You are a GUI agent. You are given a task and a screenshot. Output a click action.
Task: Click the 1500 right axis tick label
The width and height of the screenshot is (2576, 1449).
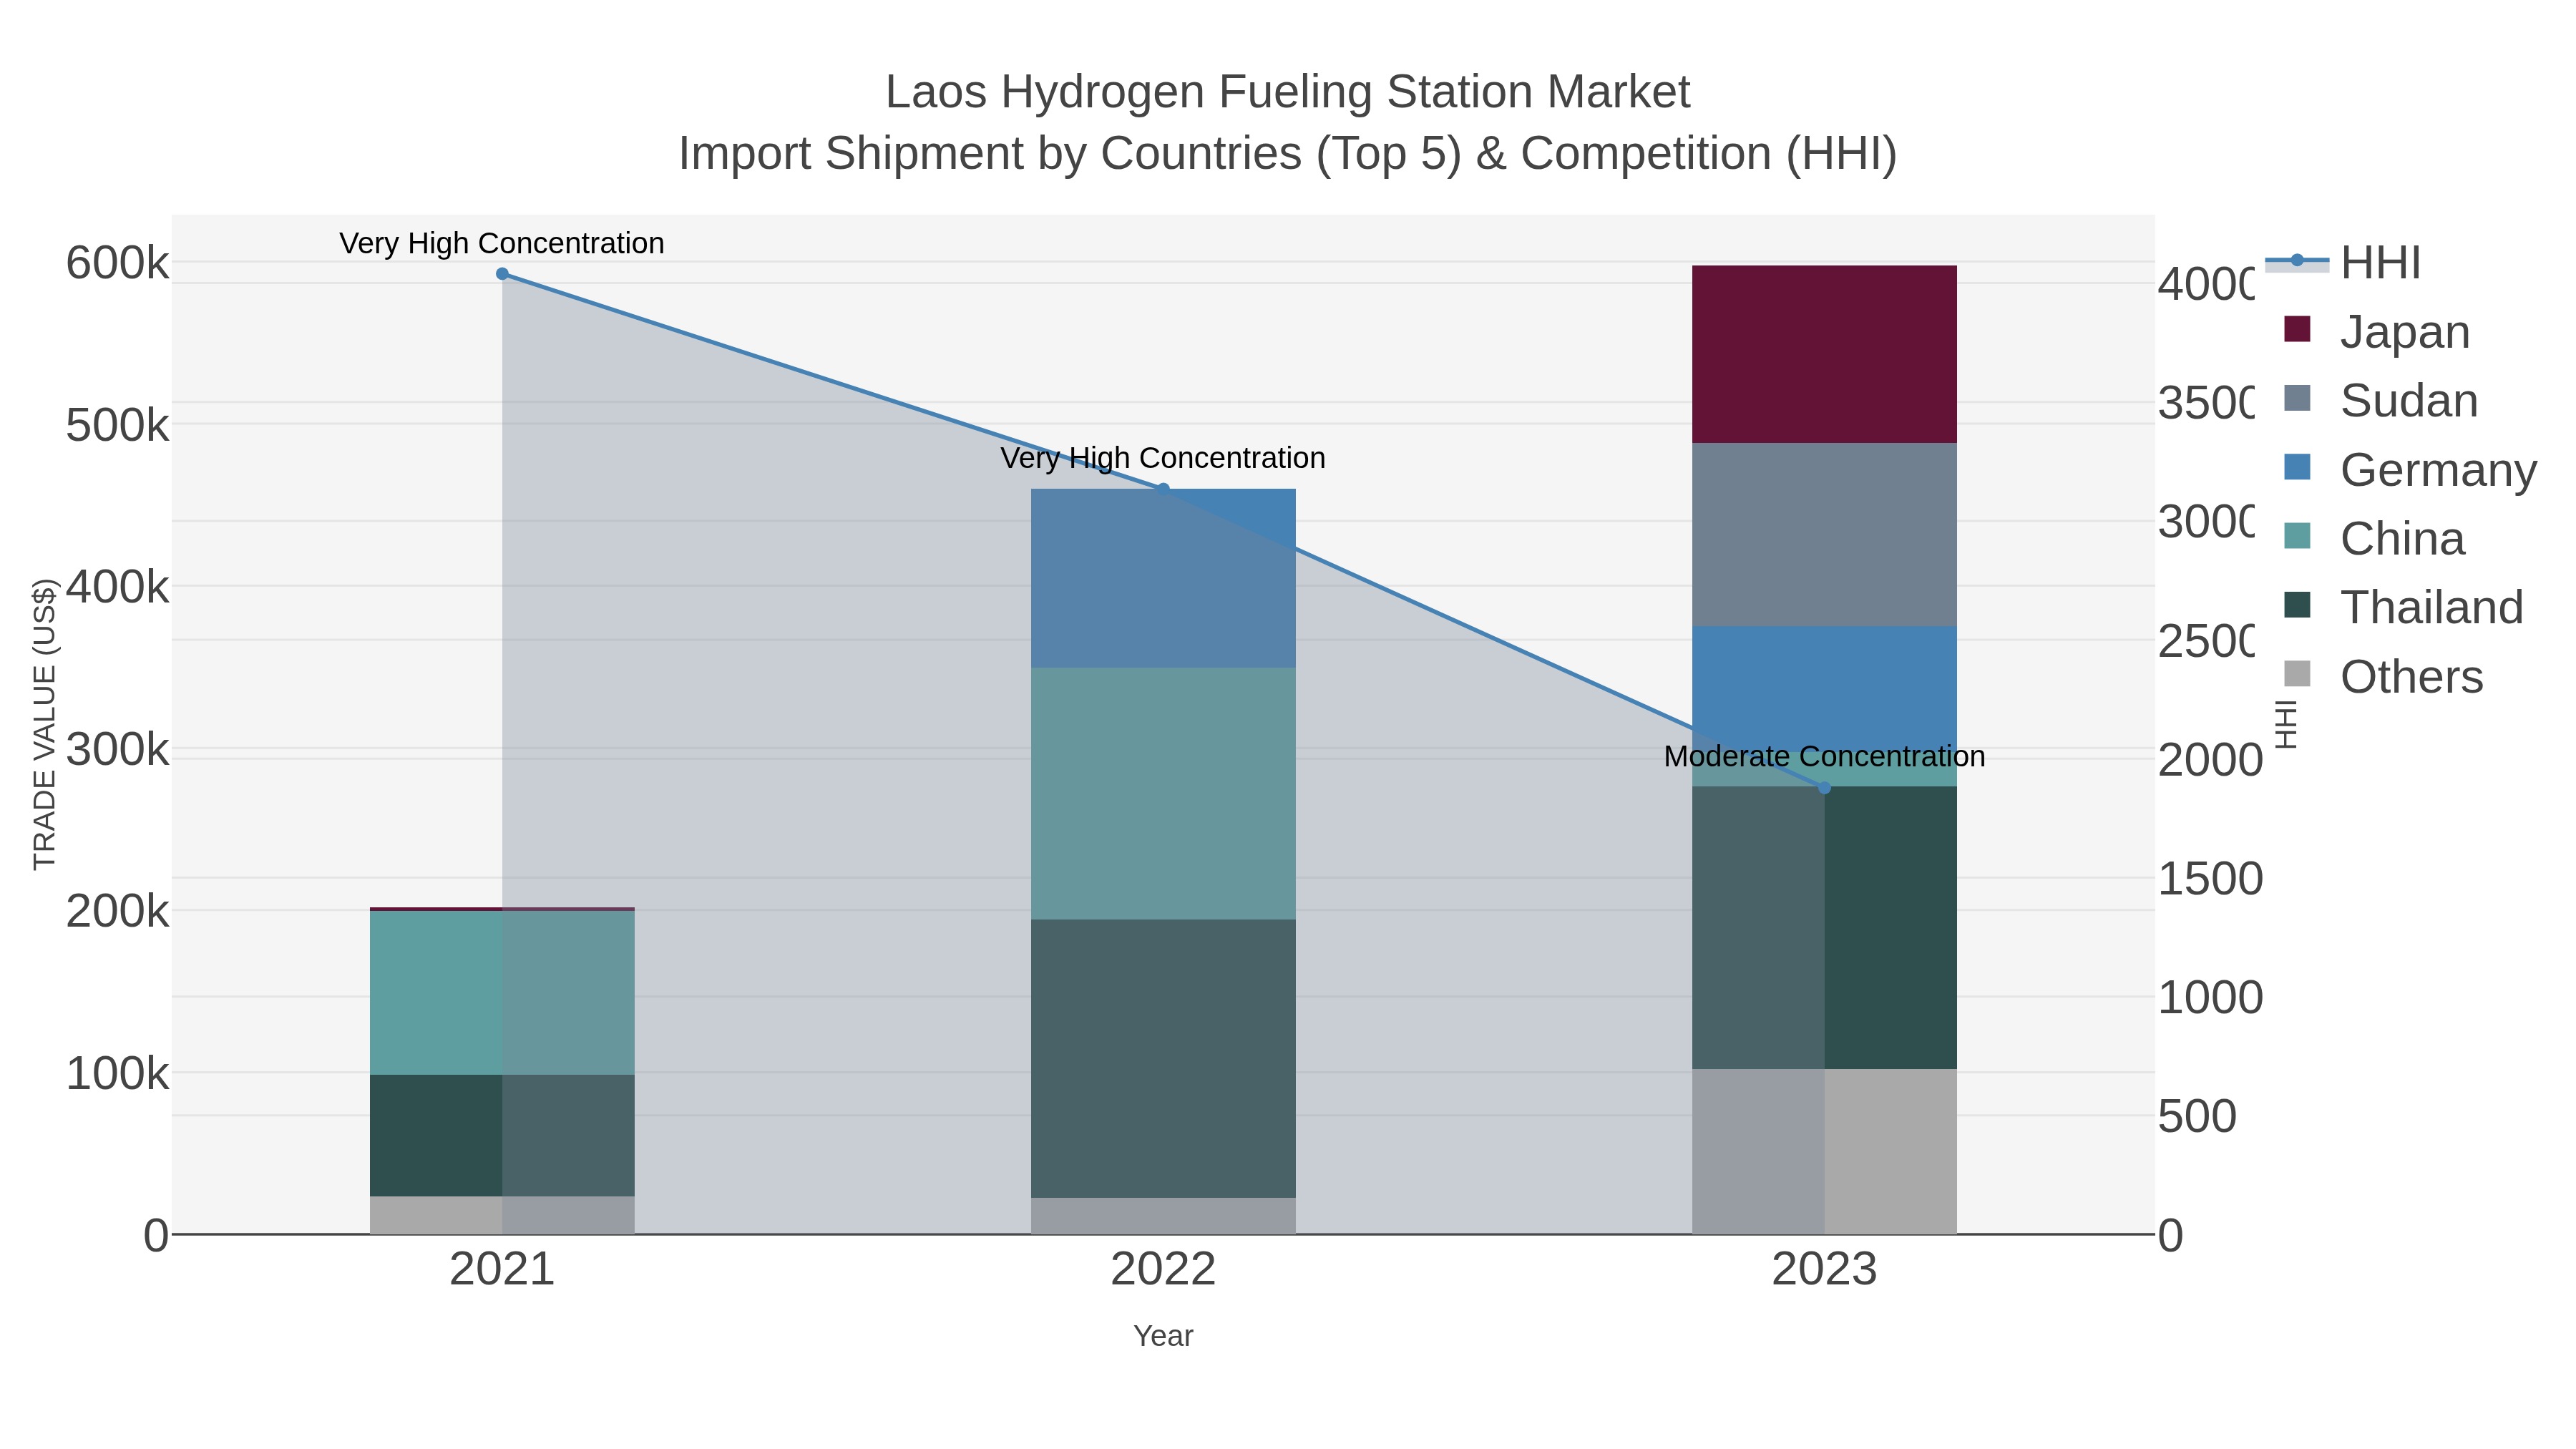click(2210, 879)
